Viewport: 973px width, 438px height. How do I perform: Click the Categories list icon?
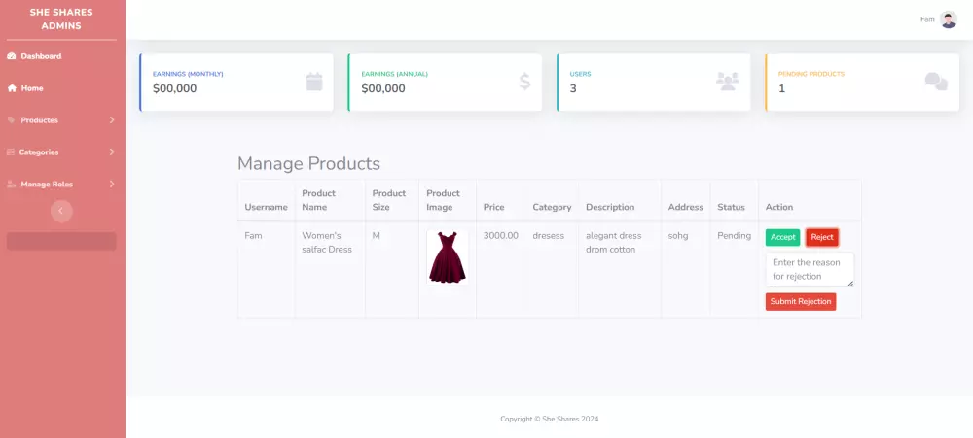tap(11, 152)
